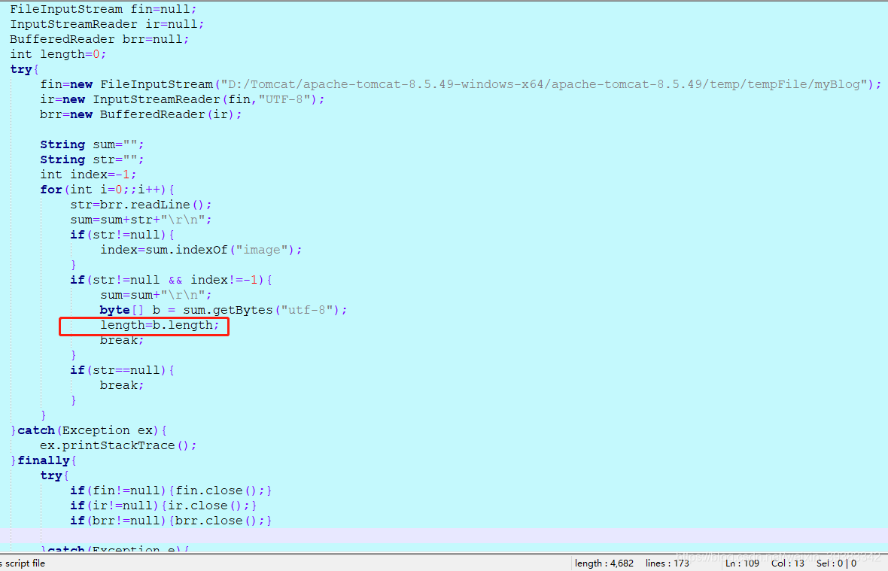Click the 'lines : 173' status bar field

click(x=668, y=563)
